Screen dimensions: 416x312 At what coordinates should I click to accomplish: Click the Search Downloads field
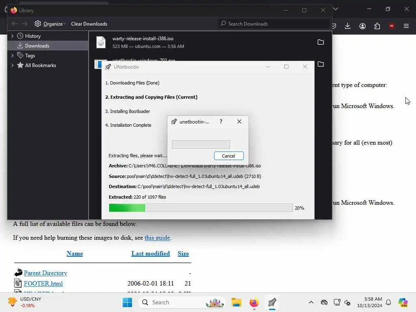pyautogui.click(x=273, y=24)
